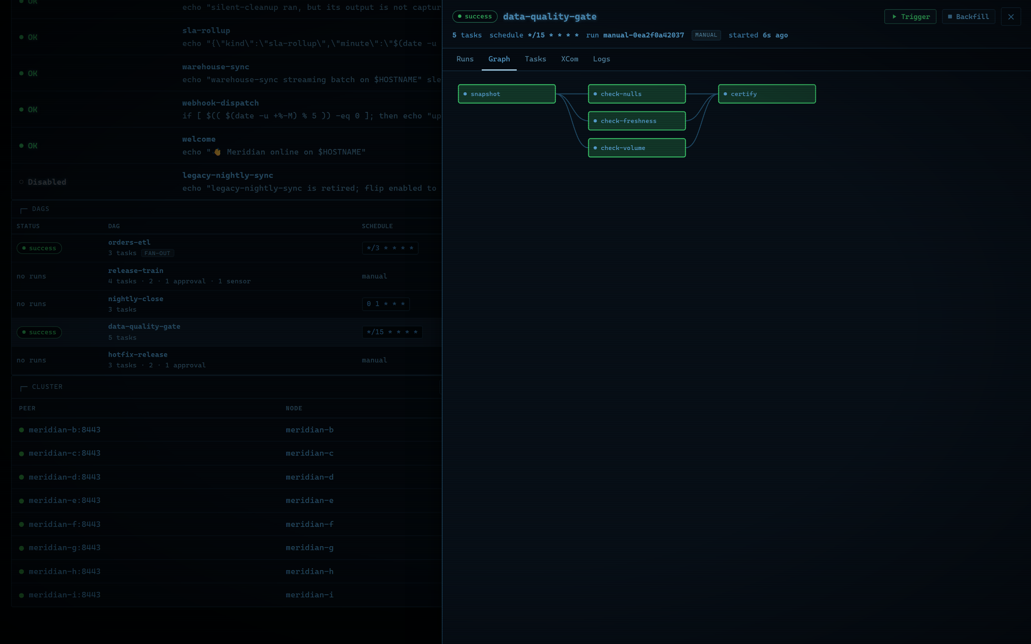This screenshot has width=1031, height=644.
Task: Click the OK status of webhook-dispatch
Action: 29,109
